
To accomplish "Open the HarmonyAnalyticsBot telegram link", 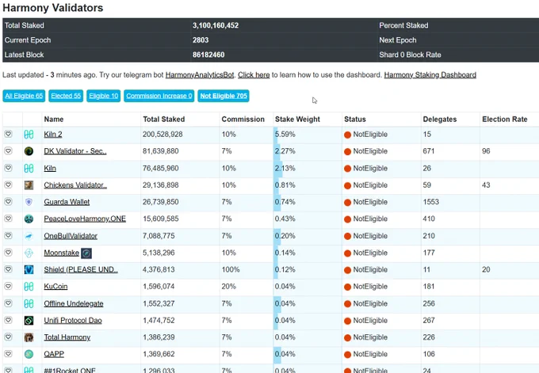I will pyautogui.click(x=200, y=75).
